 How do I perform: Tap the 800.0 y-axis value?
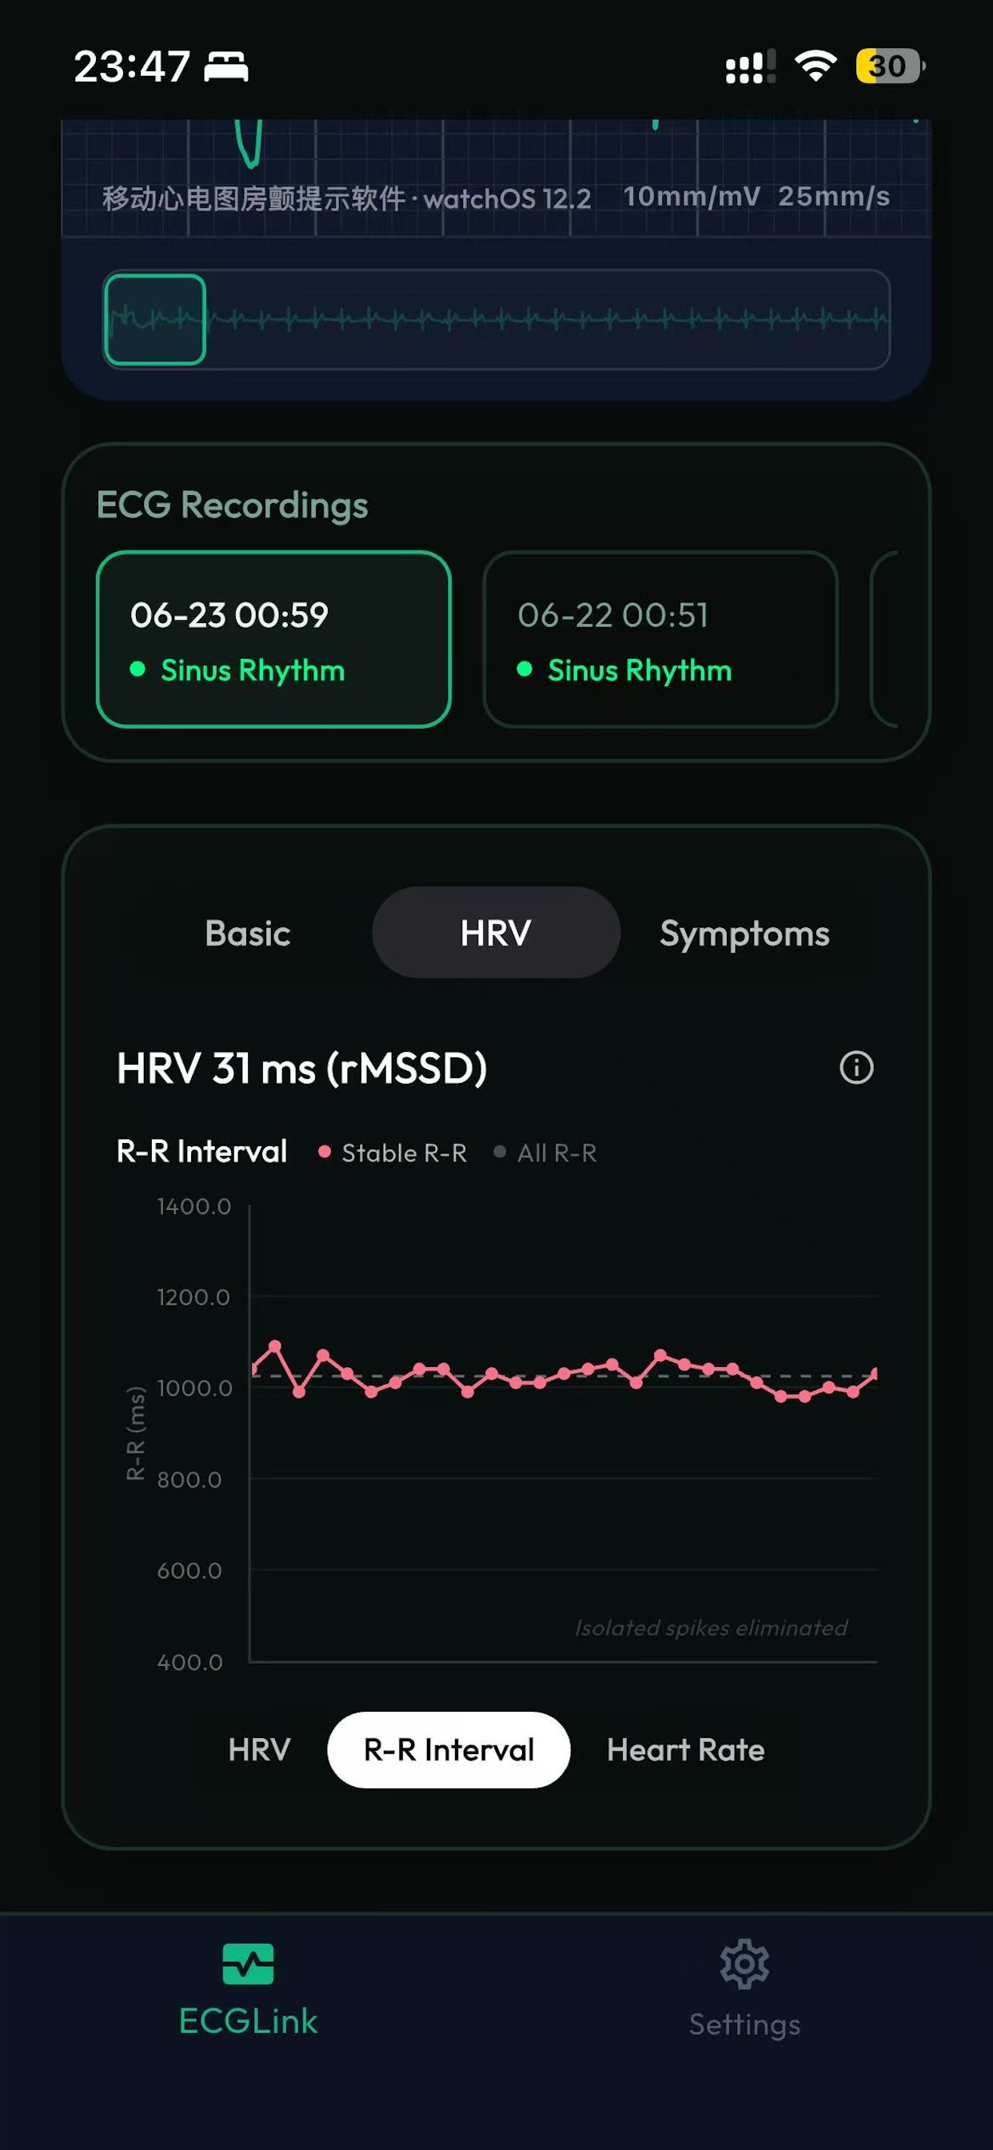189,1479
